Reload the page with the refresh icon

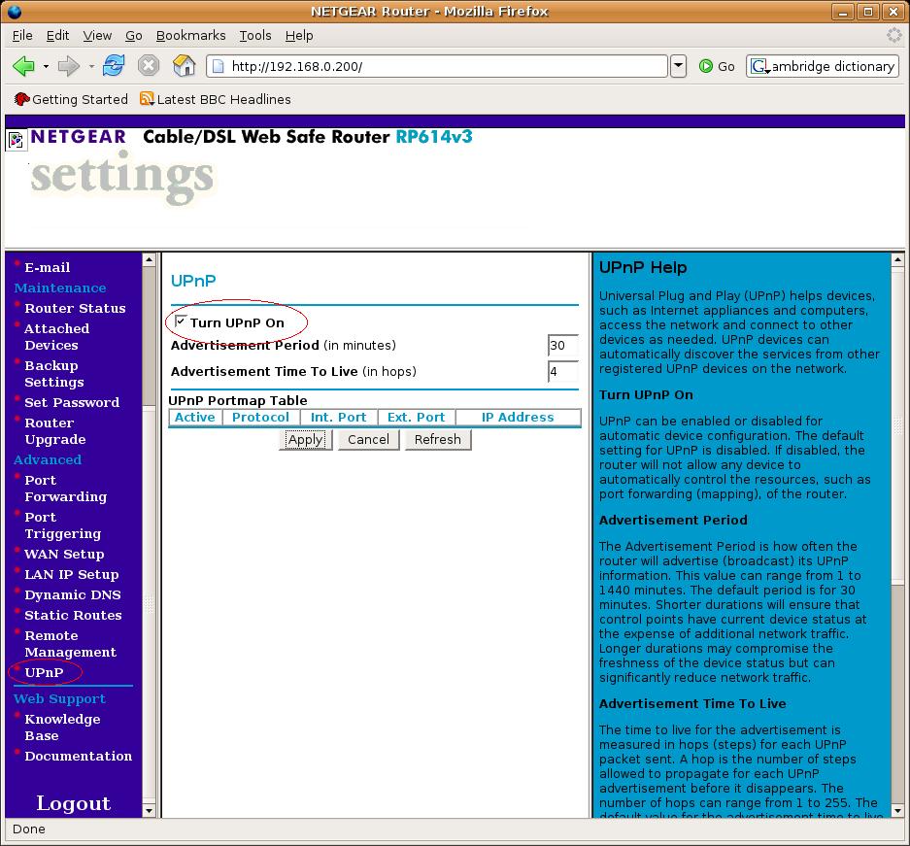click(114, 66)
